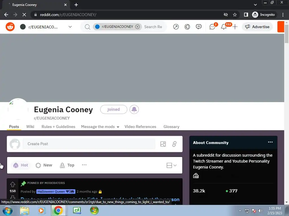
Task: Click the browser back arrow
Action: pyautogui.click(x=6, y=15)
